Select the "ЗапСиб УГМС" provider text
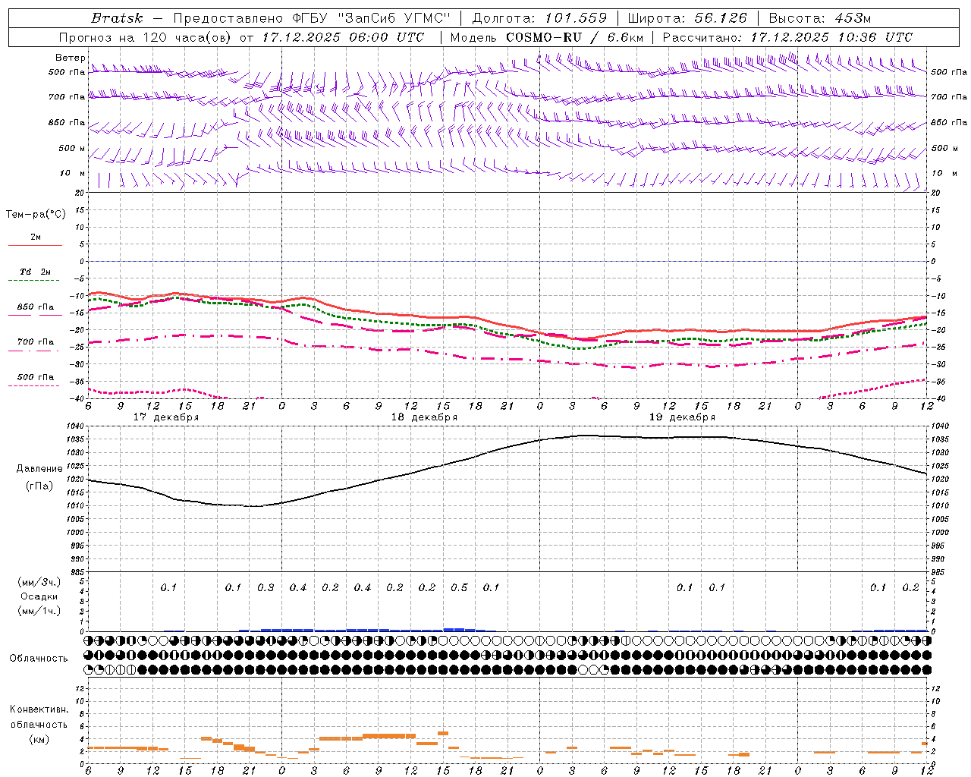 click(394, 18)
